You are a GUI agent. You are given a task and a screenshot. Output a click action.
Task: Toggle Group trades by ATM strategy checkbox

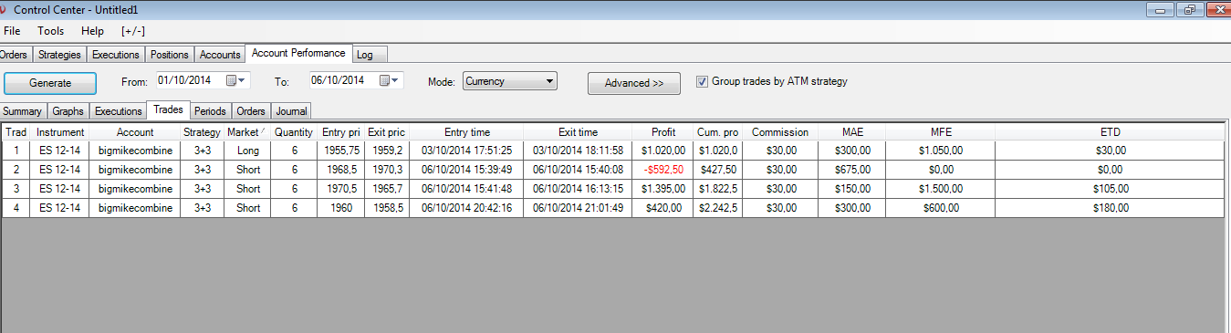point(702,81)
